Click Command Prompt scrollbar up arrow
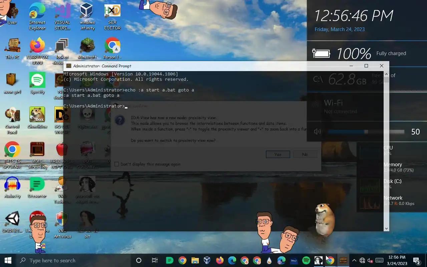The height and width of the screenshot is (267, 427). click(x=386, y=74)
